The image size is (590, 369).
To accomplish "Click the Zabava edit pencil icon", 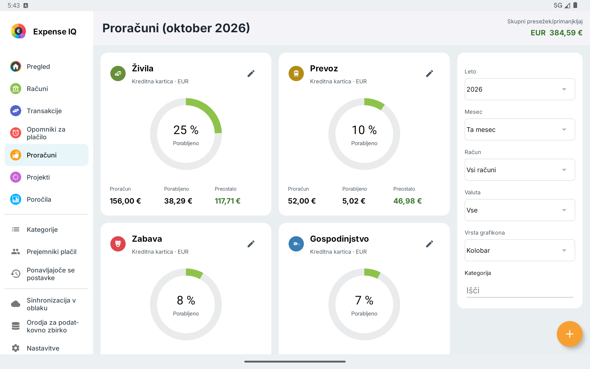I will 251,244.
